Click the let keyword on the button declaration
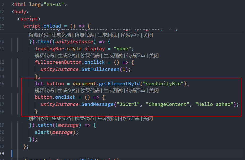The width and height of the screenshot is (245, 160). (39, 84)
